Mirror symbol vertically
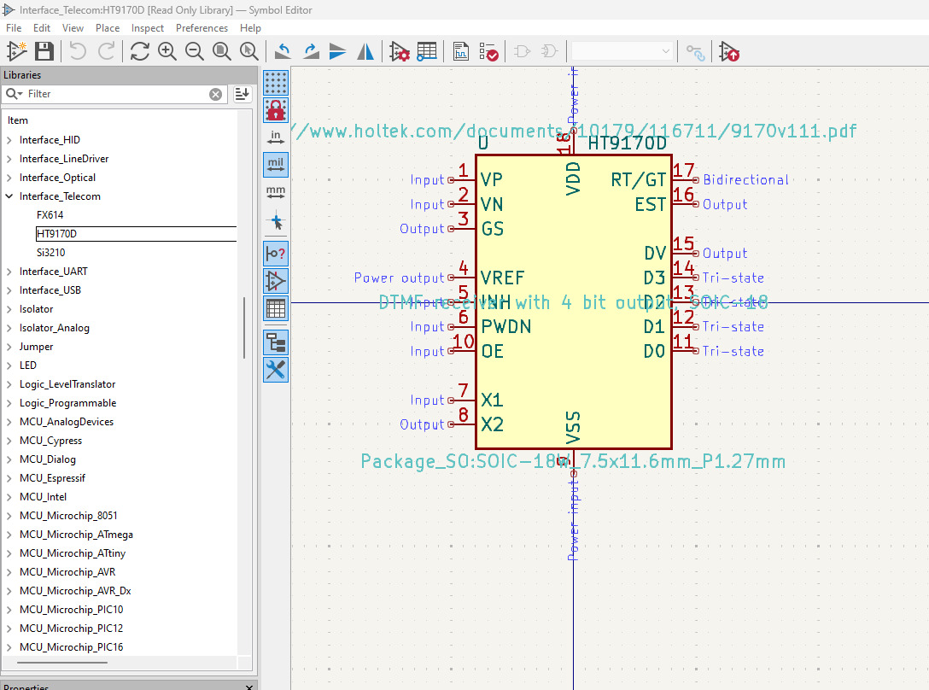 pyautogui.click(x=338, y=51)
